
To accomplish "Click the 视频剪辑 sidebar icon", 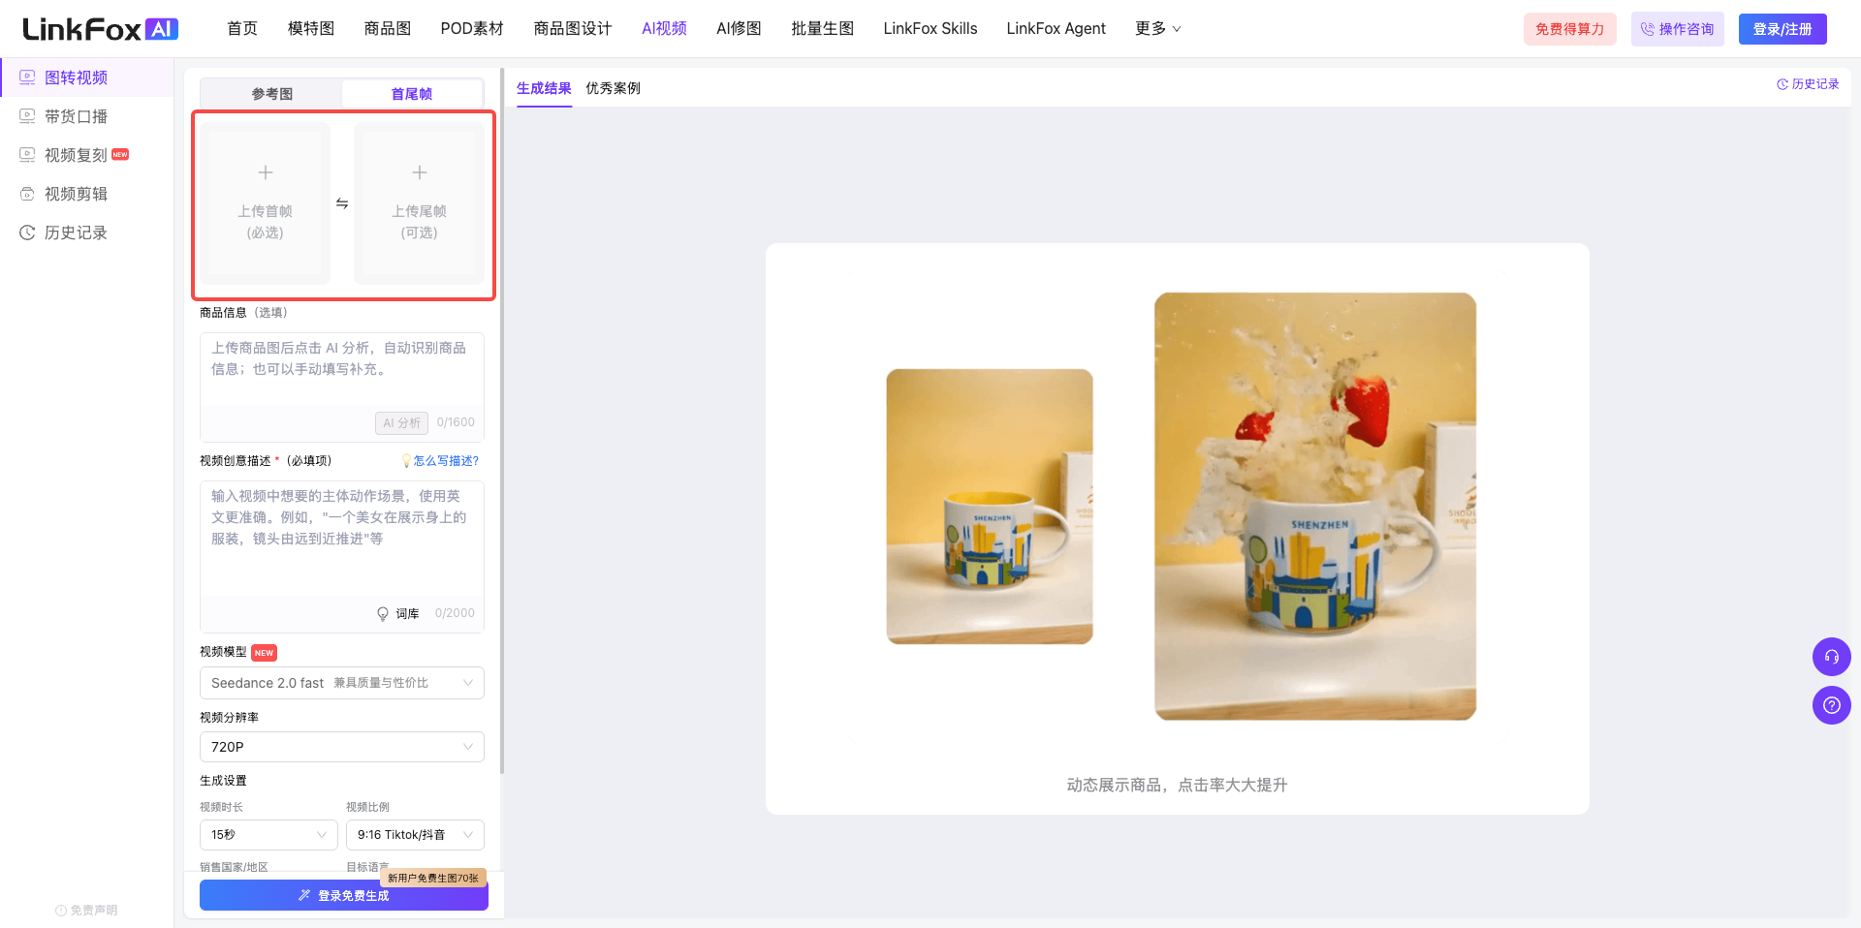I will pyautogui.click(x=27, y=194).
